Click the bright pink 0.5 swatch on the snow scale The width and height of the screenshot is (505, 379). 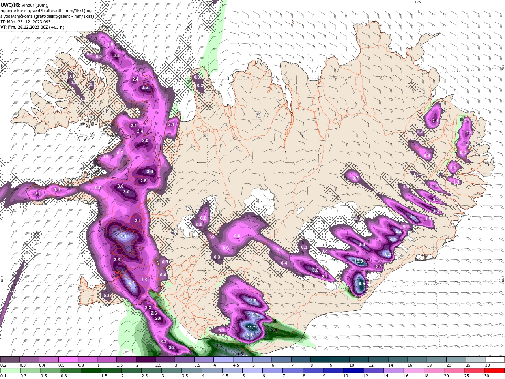tap(68, 360)
